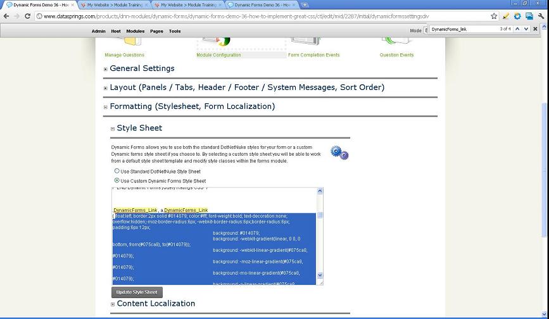Open the Mode dropdown
The image size is (549, 319).
tap(426, 30)
